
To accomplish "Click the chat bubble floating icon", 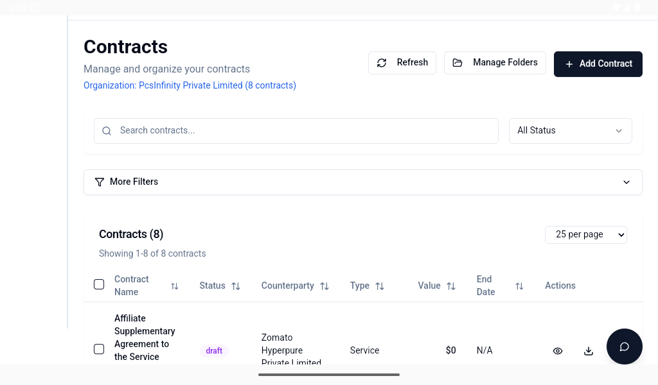I will 624,346.
